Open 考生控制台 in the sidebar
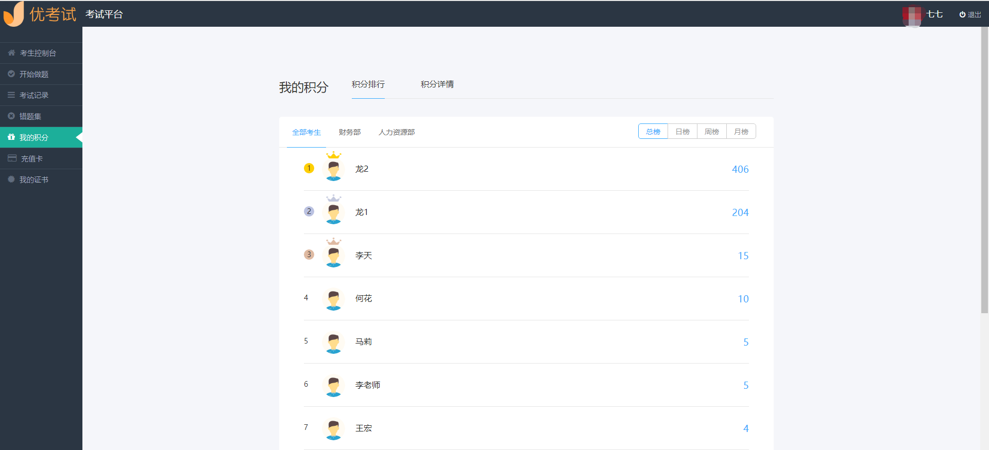 click(x=41, y=53)
